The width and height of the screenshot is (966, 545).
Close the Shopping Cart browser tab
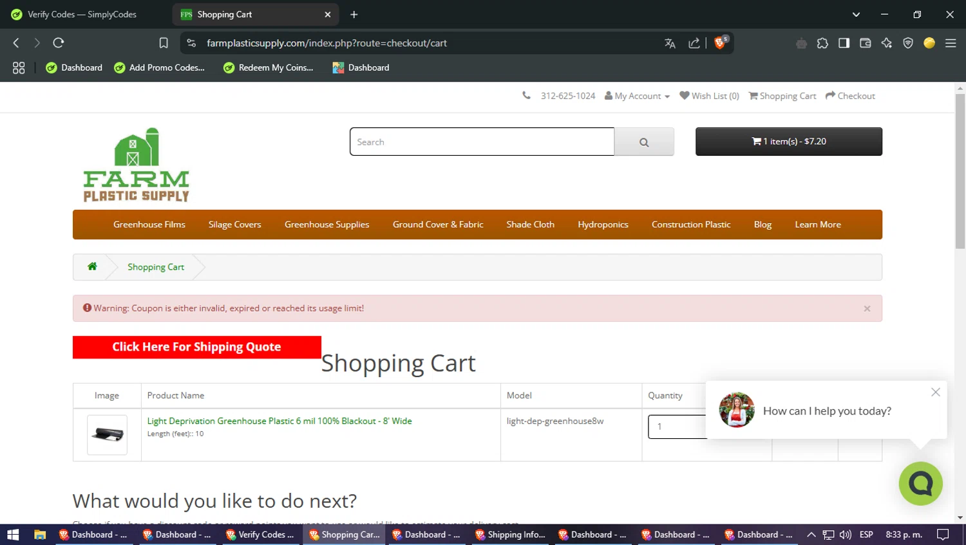click(x=328, y=14)
